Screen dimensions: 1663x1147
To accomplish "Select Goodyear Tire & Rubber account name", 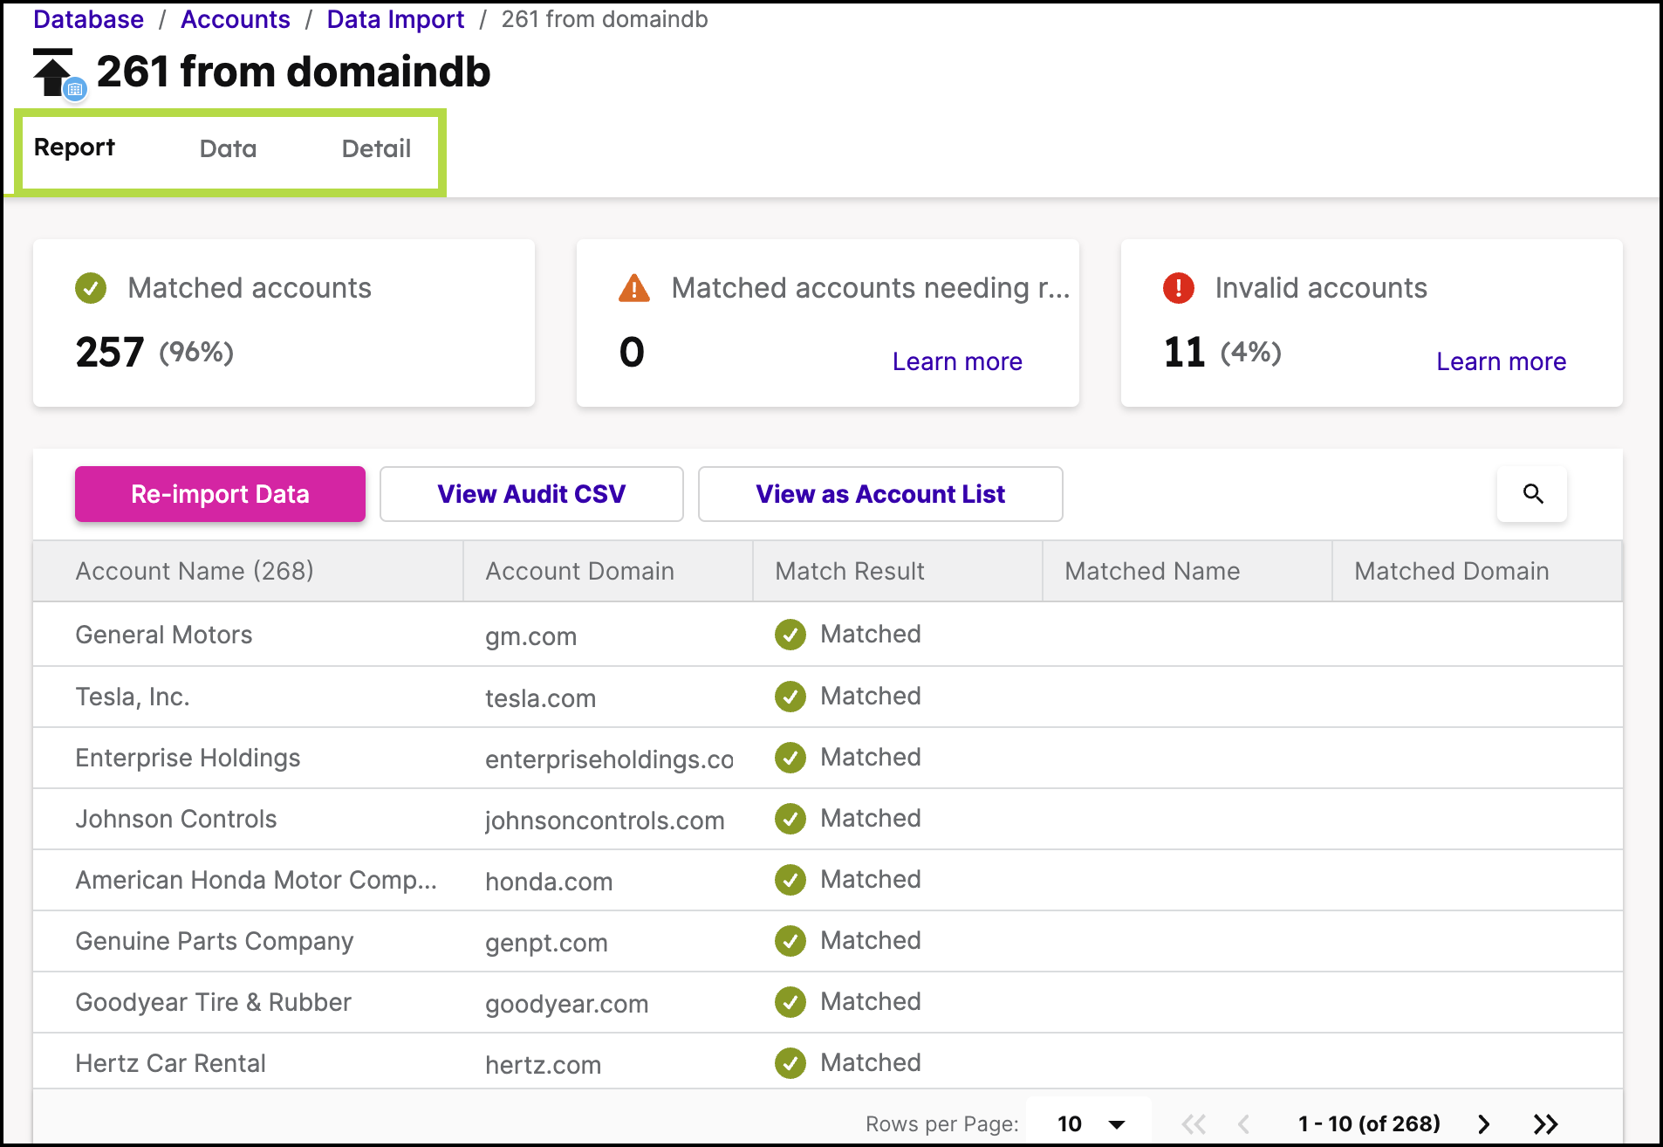I will coord(214,1002).
